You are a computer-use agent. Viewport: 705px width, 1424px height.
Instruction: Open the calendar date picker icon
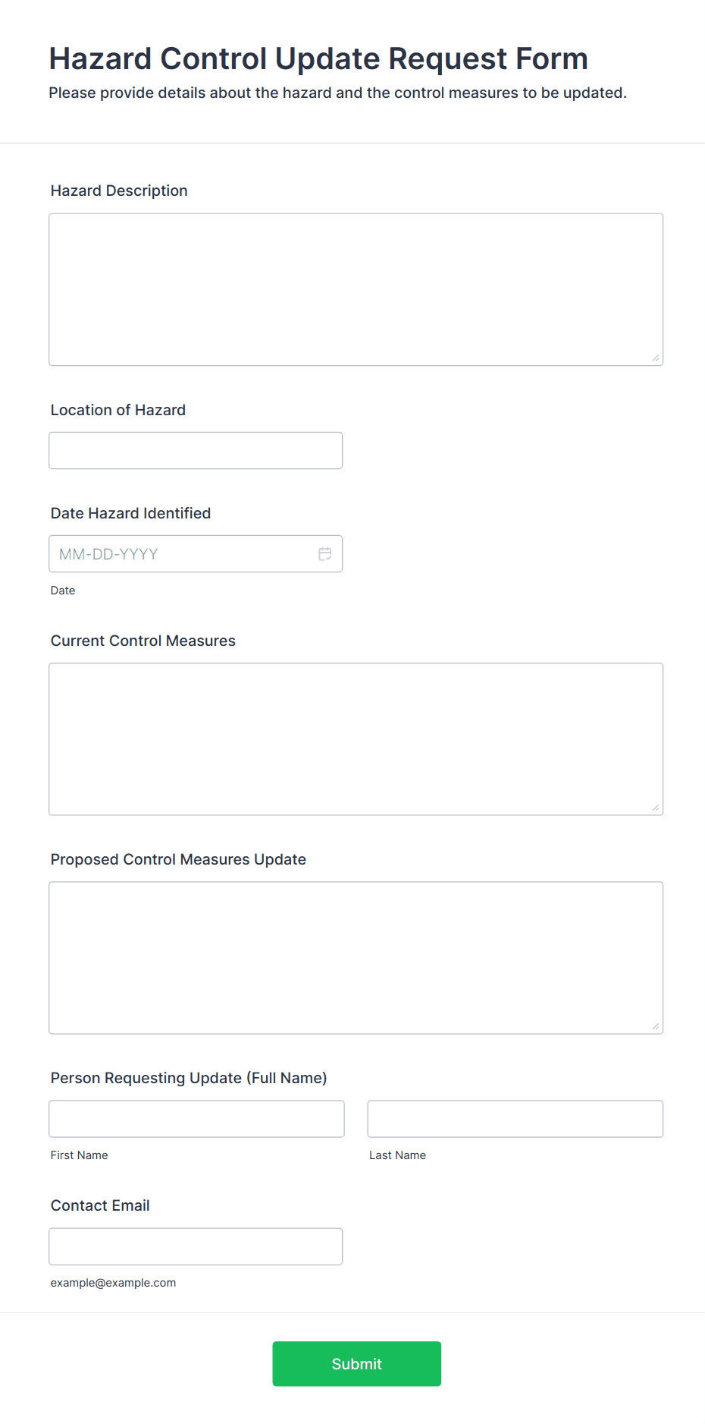click(325, 554)
